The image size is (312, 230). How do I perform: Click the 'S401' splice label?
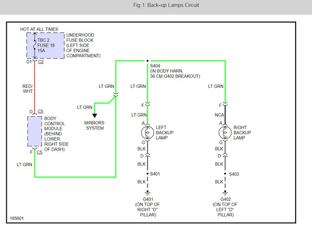point(155,174)
